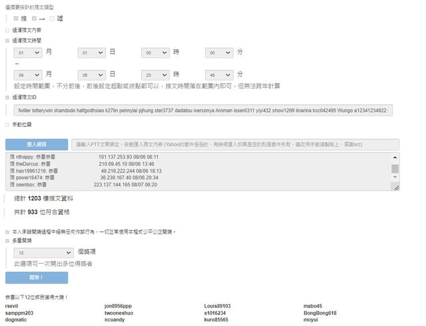This screenshot has height=326, width=426.
Task: Open the end hour dropdown showing 23
Action: pos(156,74)
